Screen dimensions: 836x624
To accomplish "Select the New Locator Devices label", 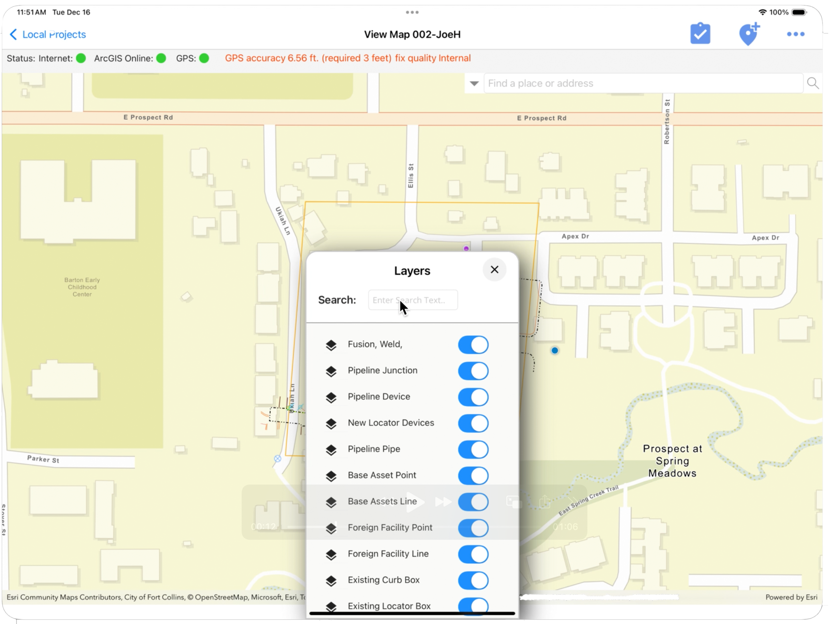I will pos(391,423).
